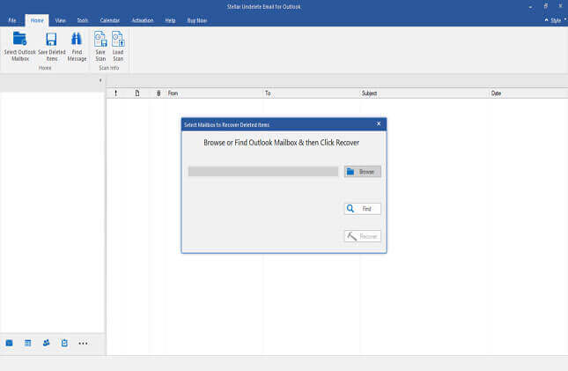Sort messages by the Subject column header
Screen dimensions: 568x371
tap(424, 93)
